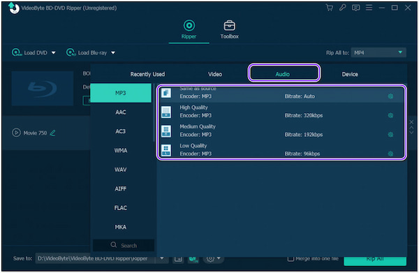Image resolution: width=419 pixels, height=273 pixels.
Task: Select the Video format tab
Action: [215, 74]
